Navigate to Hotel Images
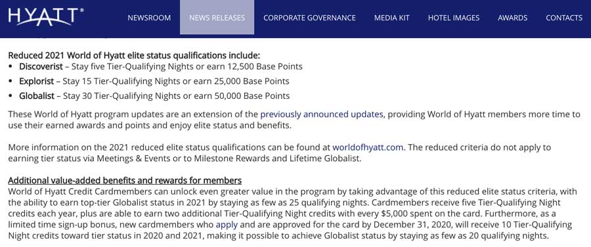The image size is (591, 247). (x=454, y=18)
